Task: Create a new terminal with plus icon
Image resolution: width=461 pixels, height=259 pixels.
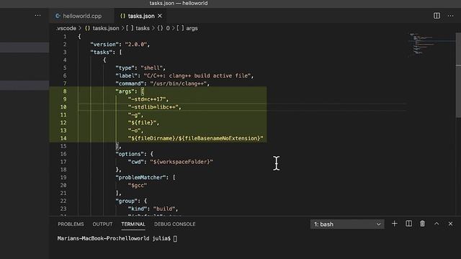Action: point(394,224)
